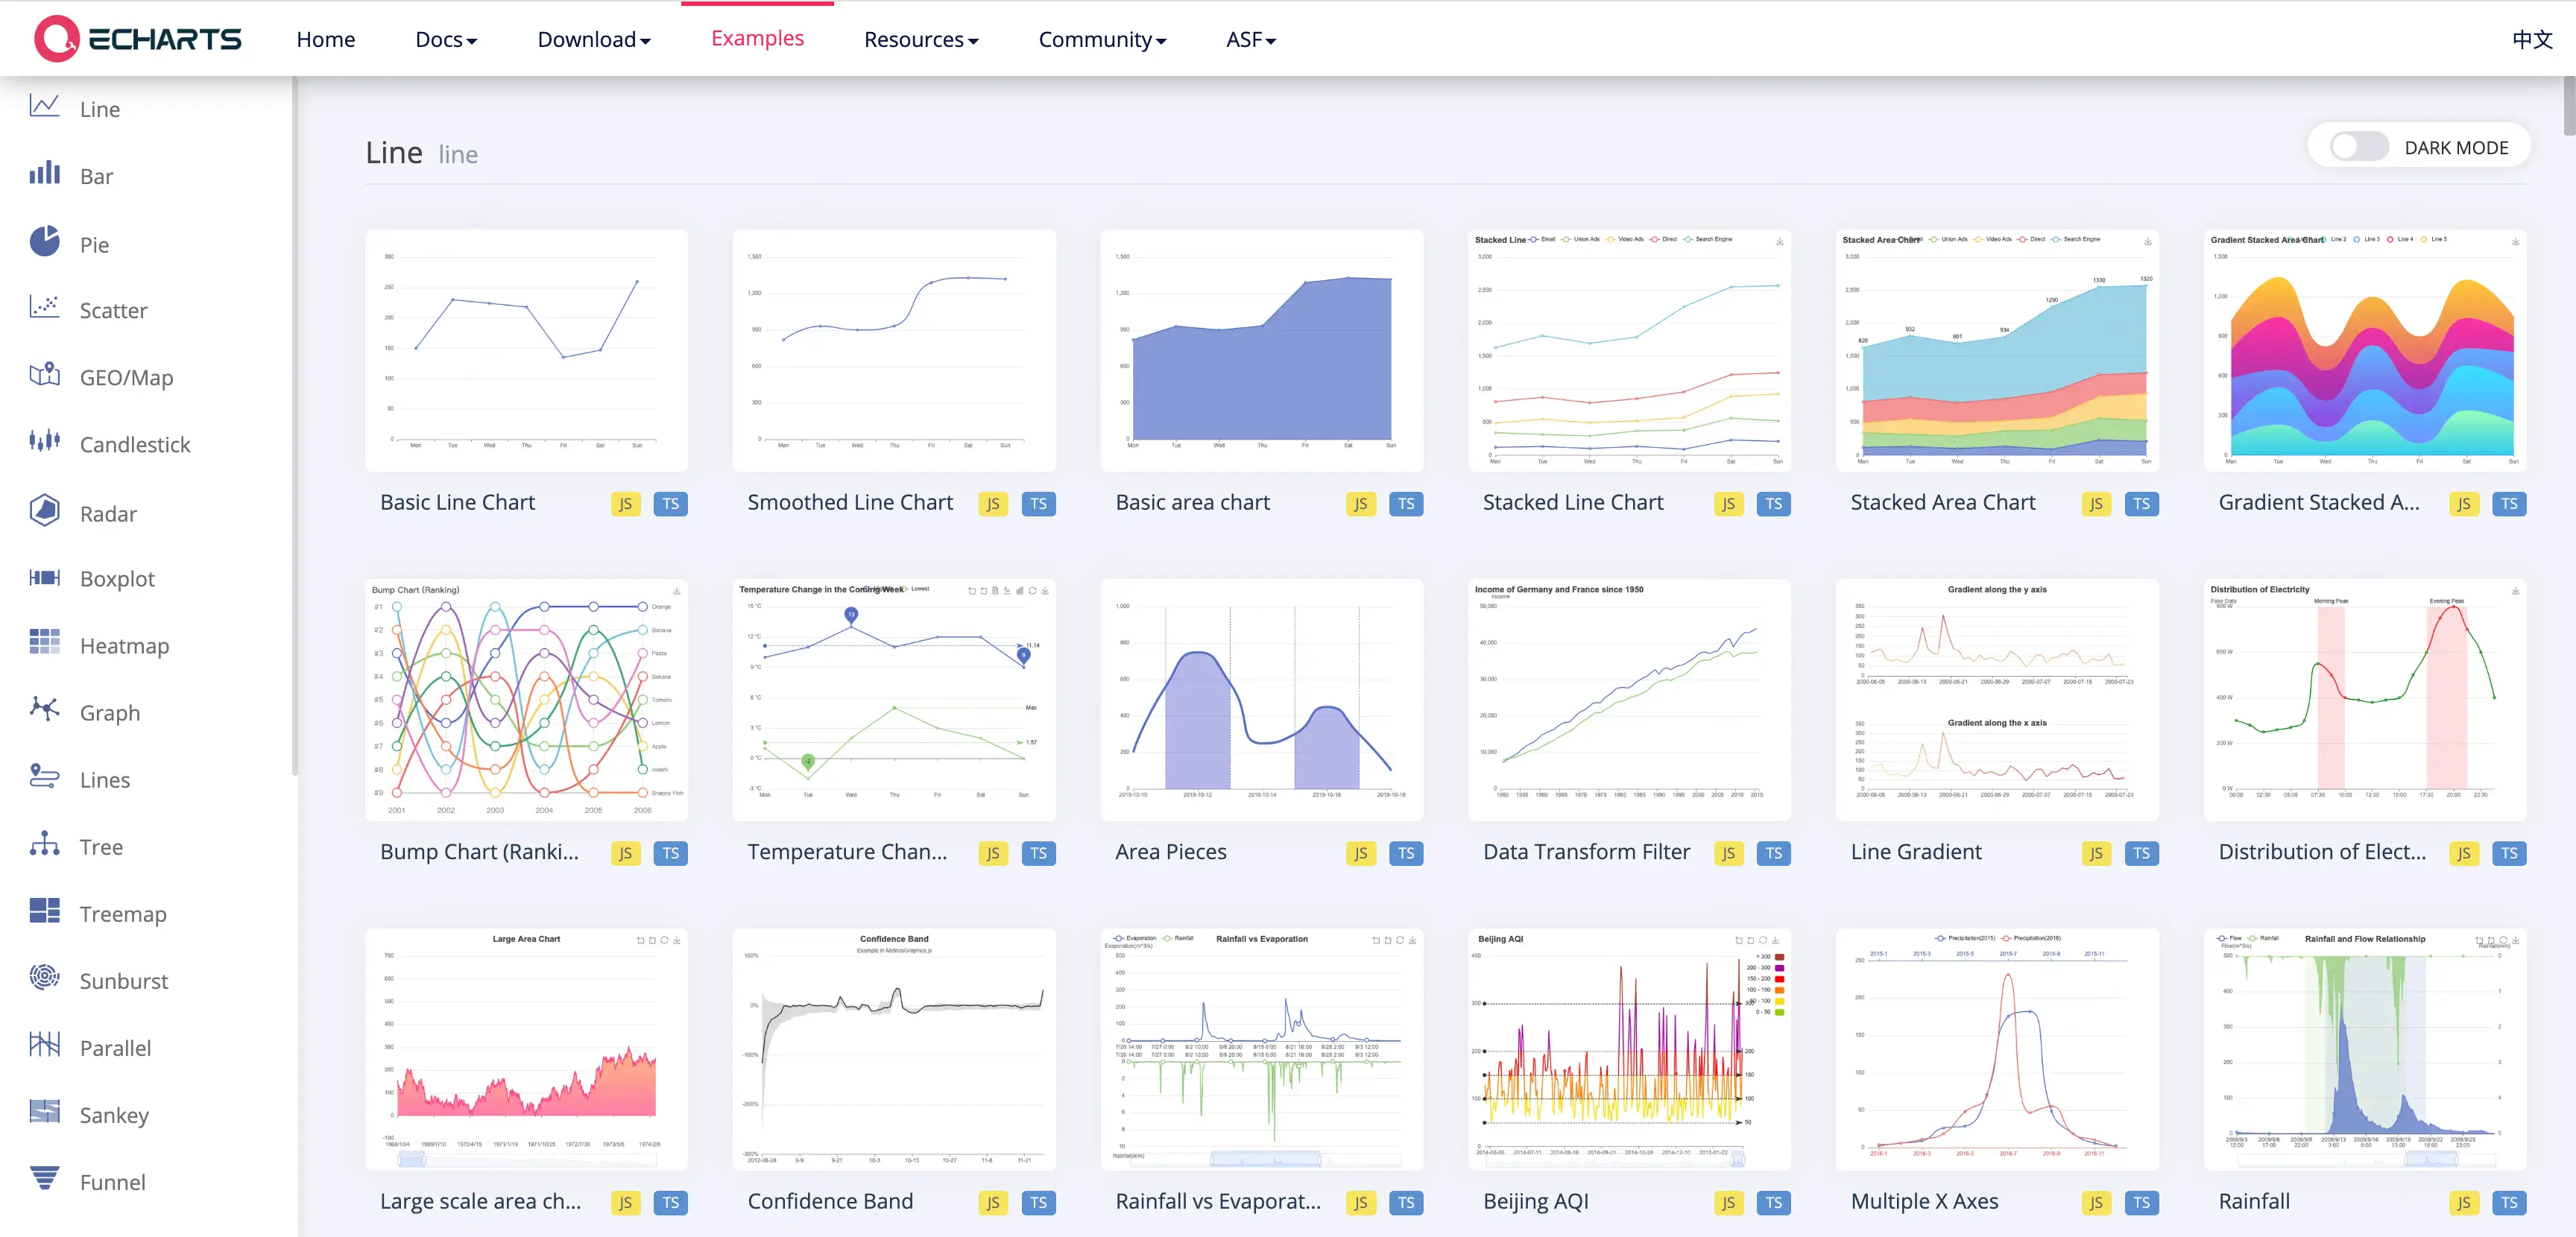
Task: Open the Temperature Change thumbnail
Action: [x=893, y=700]
